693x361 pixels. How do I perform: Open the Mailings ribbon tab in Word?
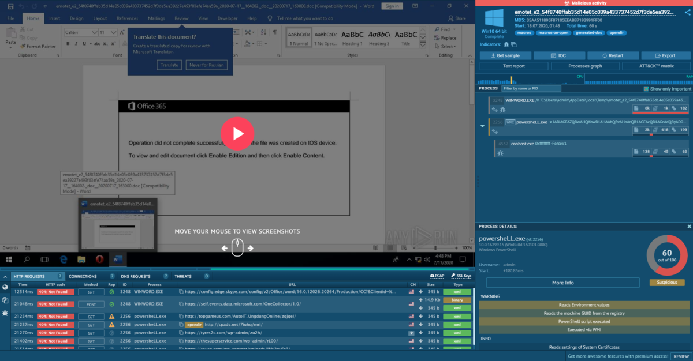point(156,18)
